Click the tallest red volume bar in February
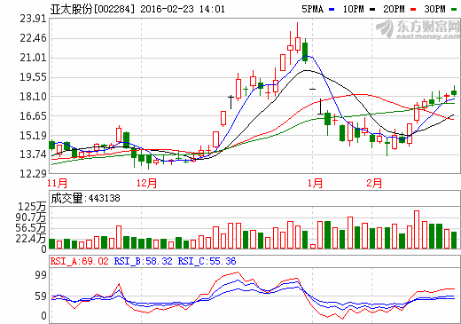This screenshot has height=324, width=461. point(417,229)
